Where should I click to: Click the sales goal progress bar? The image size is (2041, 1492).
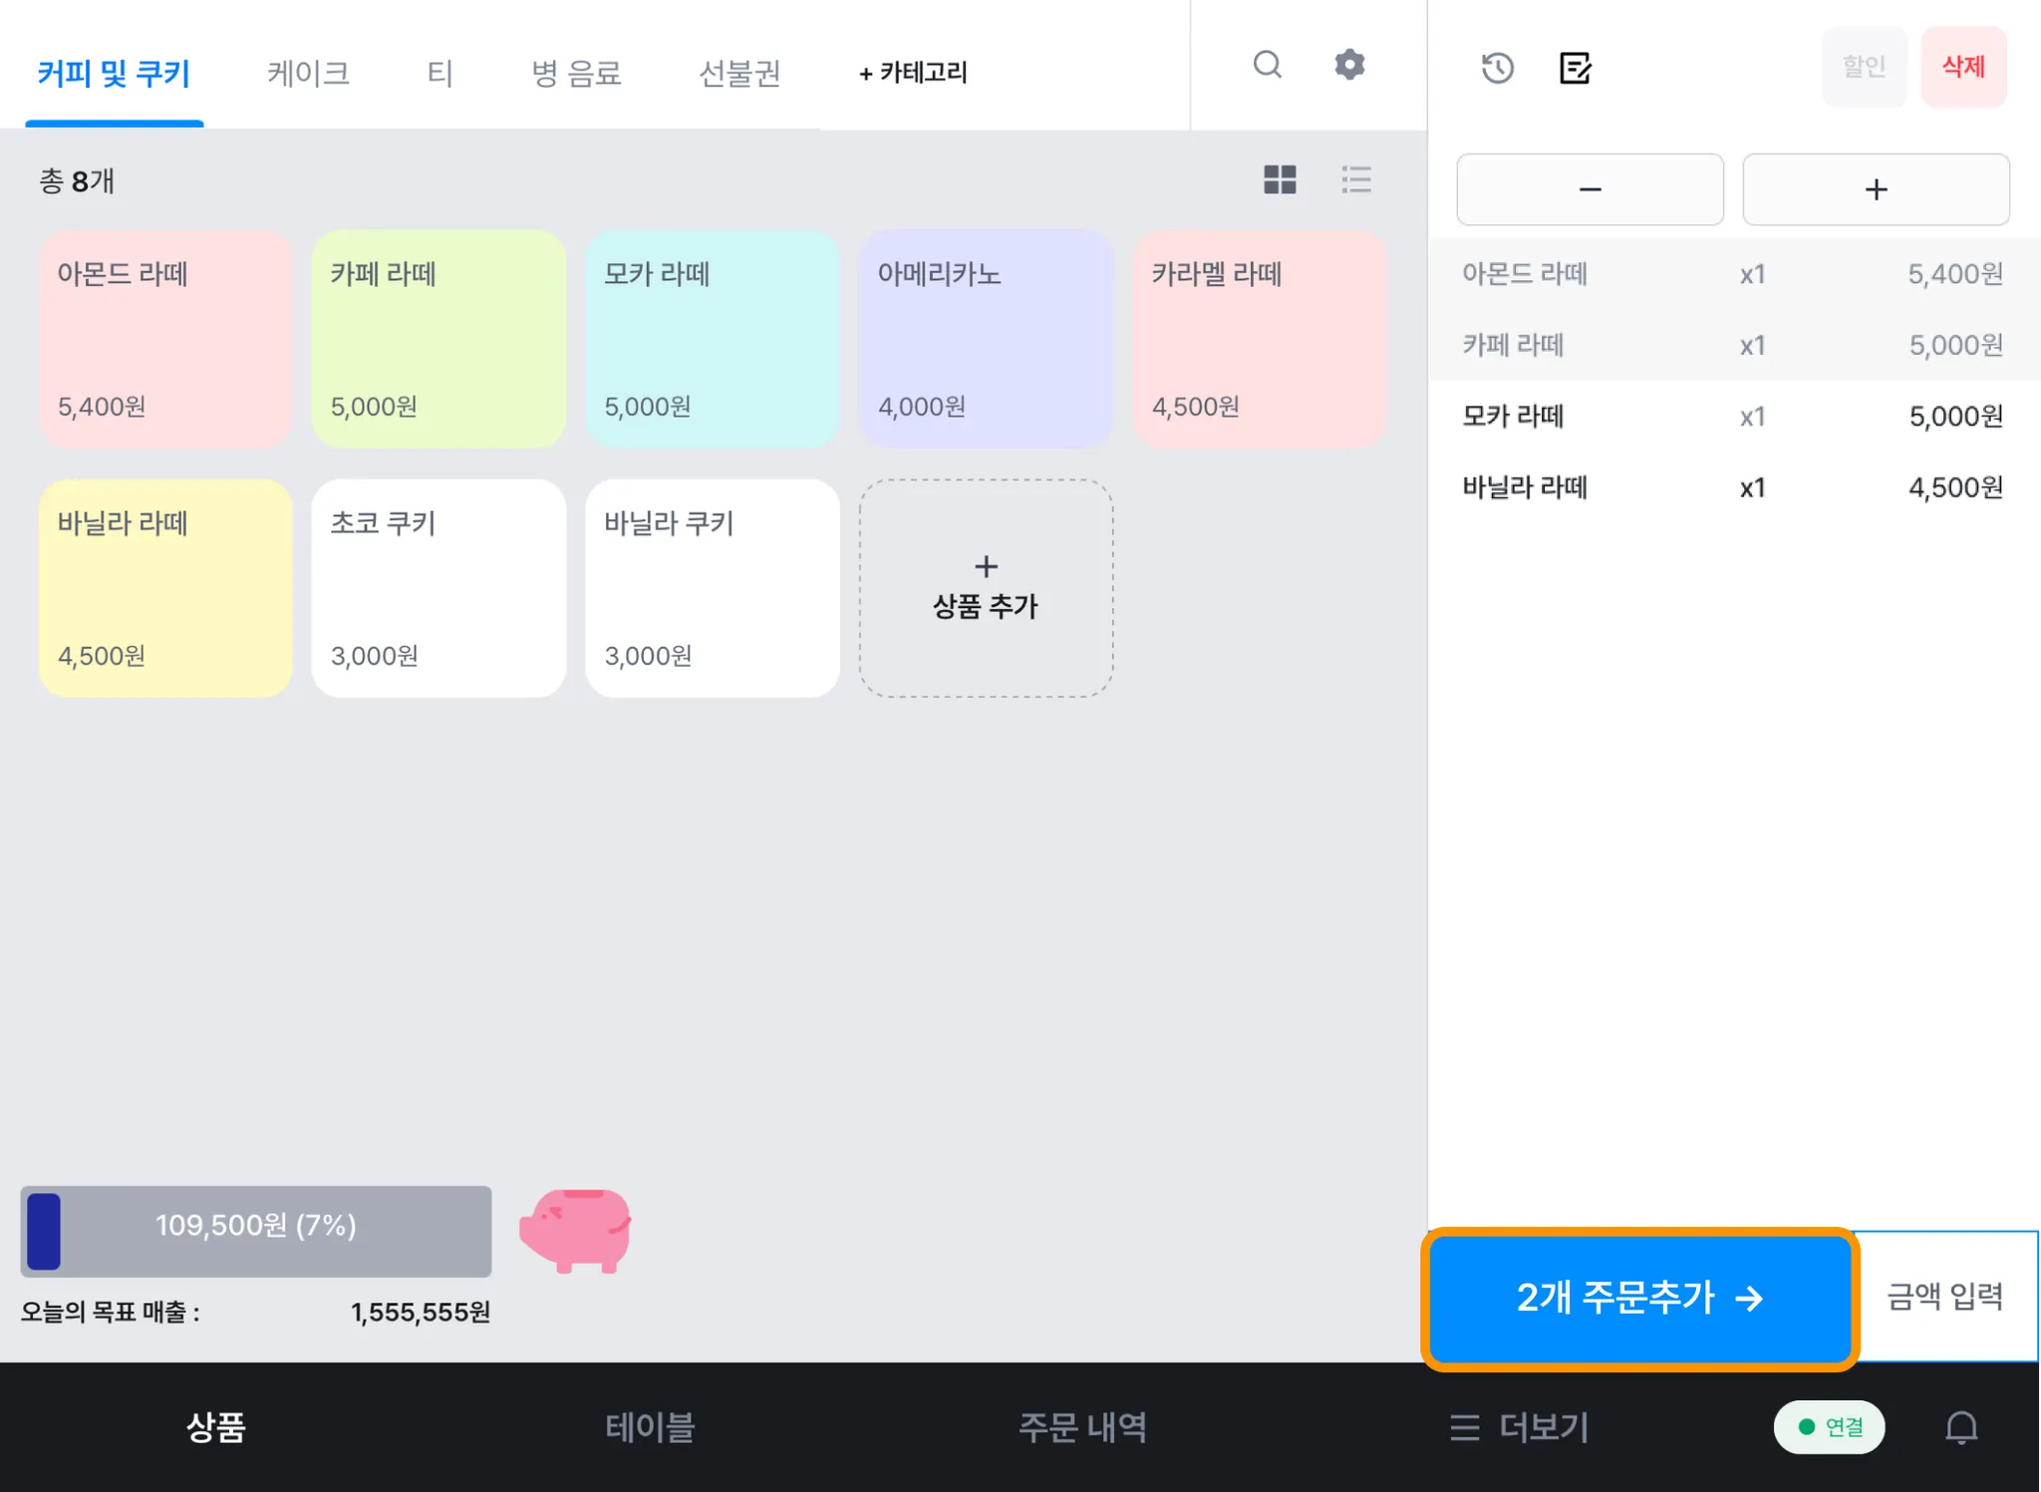pyautogui.click(x=256, y=1231)
